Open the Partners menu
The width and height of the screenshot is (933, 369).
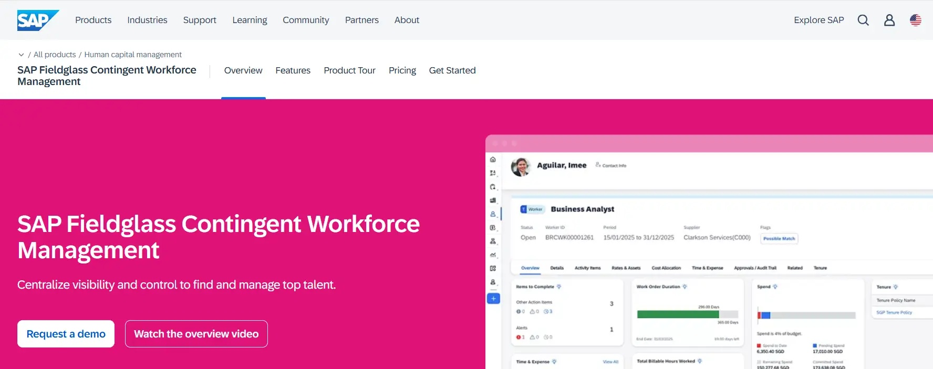click(x=362, y=20)
